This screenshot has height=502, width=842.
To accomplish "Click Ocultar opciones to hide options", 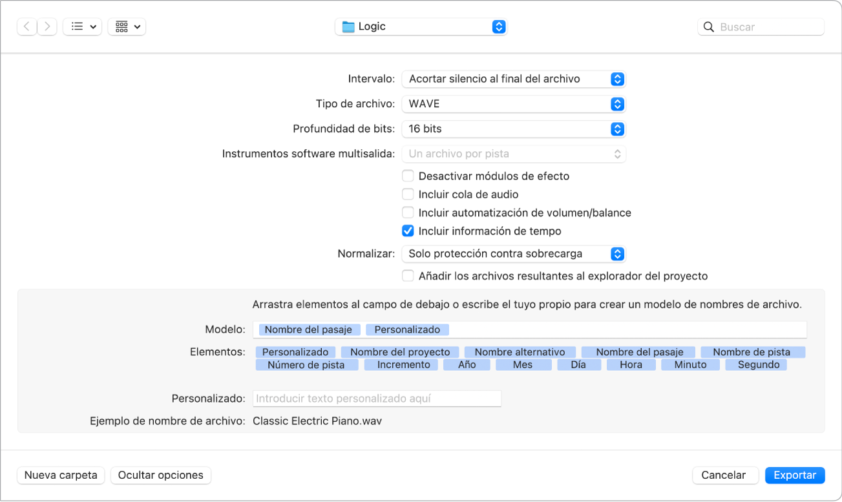I will 161,475.
